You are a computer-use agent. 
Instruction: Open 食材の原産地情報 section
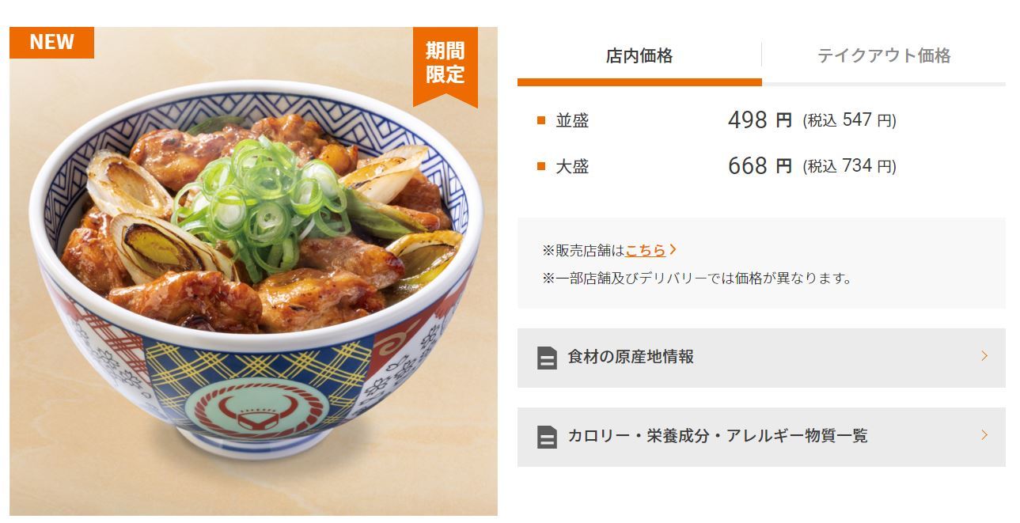click(761, 358)
